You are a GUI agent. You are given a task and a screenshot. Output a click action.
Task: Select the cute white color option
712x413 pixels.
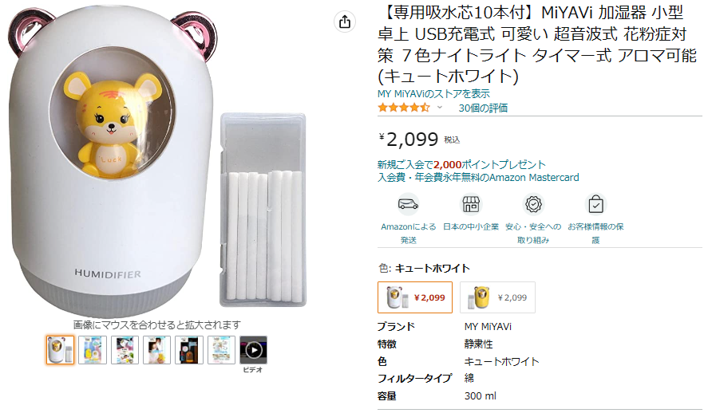point(415,297)
